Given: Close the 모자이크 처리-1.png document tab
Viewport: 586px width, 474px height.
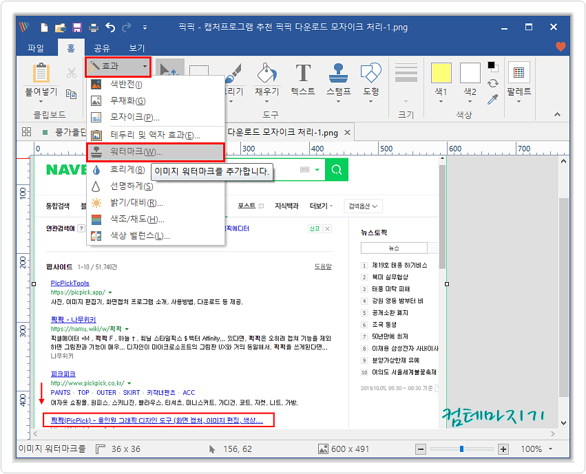Looking at the screenshot, I should pyautogui.click(x=347, y=133).
